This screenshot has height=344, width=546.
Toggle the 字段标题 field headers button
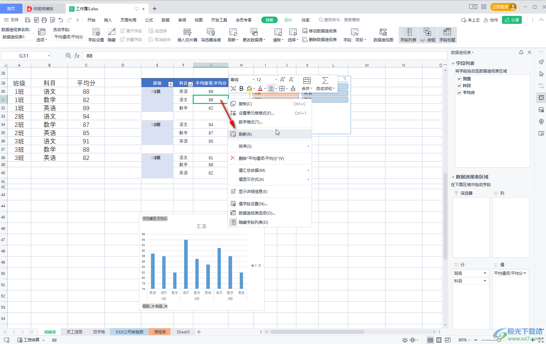pyautogui.click(x=447, y=35)
